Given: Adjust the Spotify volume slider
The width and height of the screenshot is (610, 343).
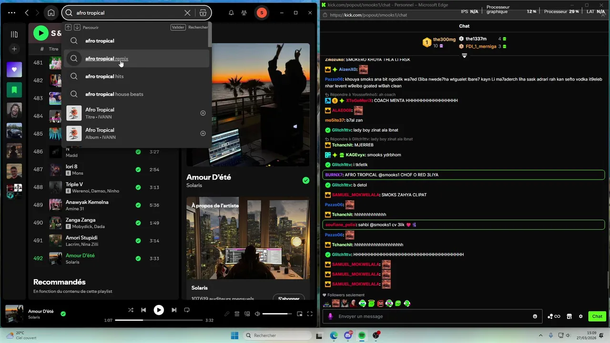Looking at the screenshot, I should click(277, 314).
